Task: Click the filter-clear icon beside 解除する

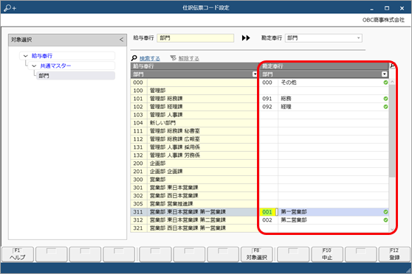Action: (x=173, y=58)
